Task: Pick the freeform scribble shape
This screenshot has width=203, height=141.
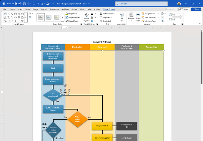Action: click(5, 21)
